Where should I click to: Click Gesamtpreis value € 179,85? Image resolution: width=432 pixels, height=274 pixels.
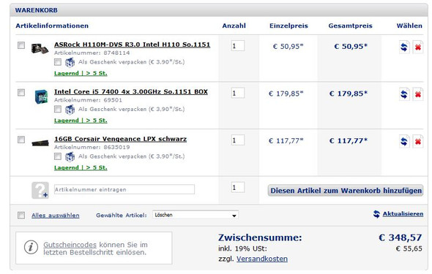[x=349, y=94]
